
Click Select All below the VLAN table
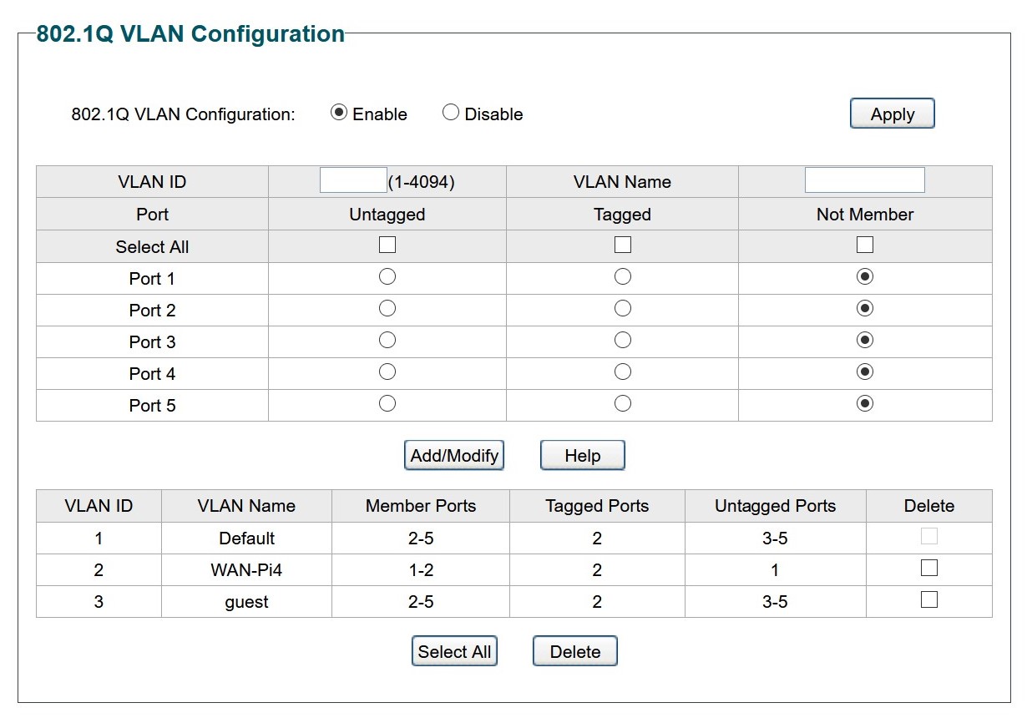tap(454, 650)
